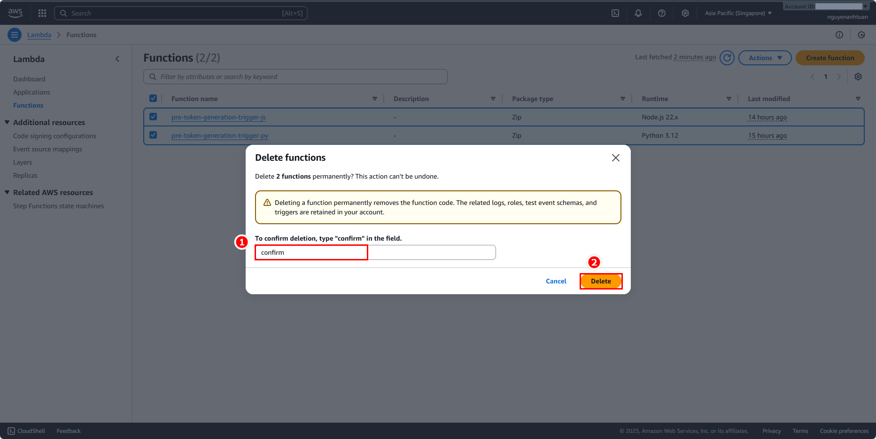This screenshot has height=439, width=876.
Task: Click the top bar settings gear
Action: tap(685, 13)
